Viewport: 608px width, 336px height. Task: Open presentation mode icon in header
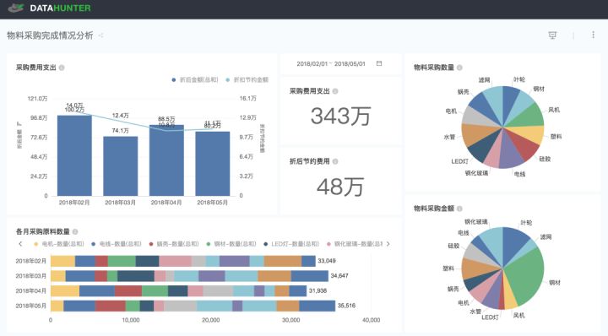(x=552, y=35)
